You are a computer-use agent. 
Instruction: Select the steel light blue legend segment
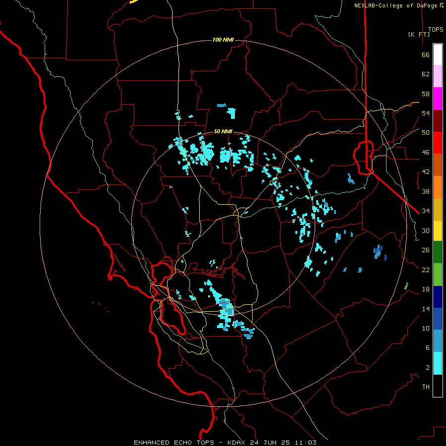[438, 341]
